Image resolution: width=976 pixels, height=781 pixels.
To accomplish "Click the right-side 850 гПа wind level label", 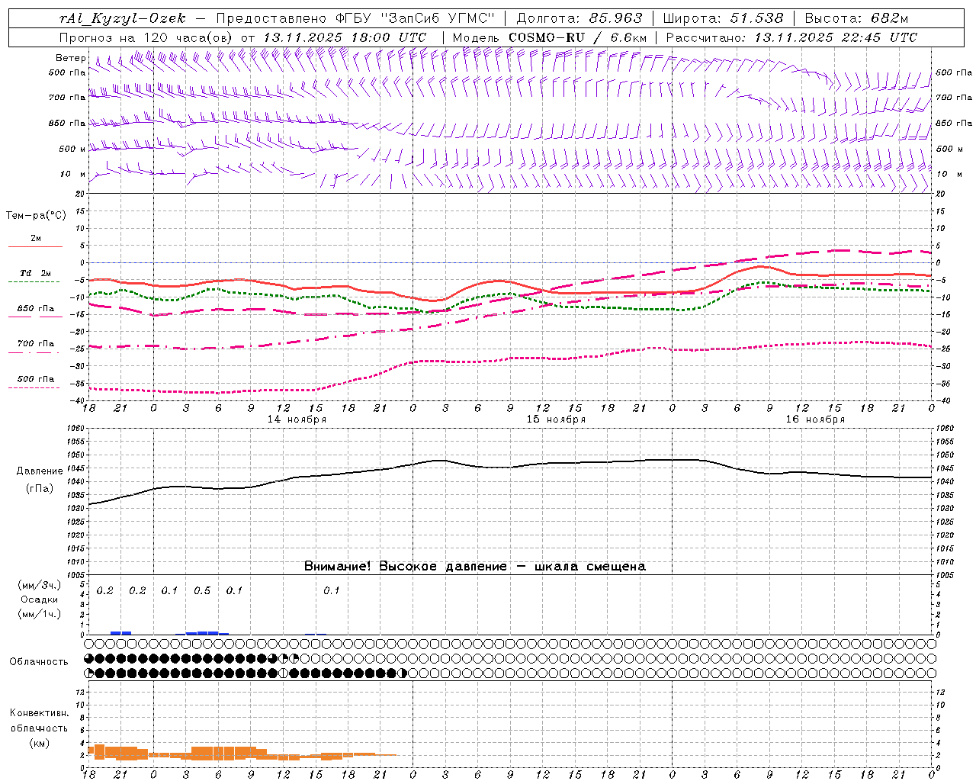I will (x=954, y=123).
